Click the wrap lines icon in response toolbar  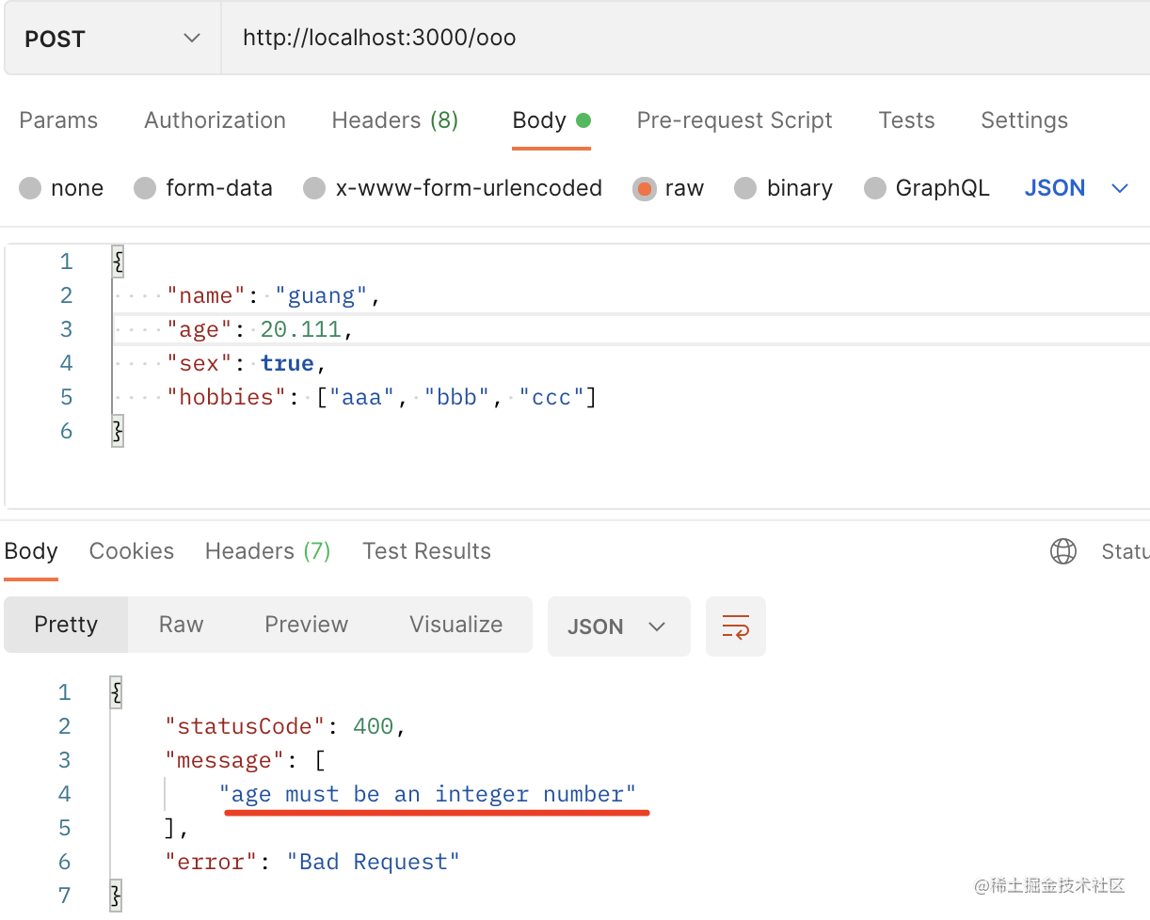click(x=735, y=627)
